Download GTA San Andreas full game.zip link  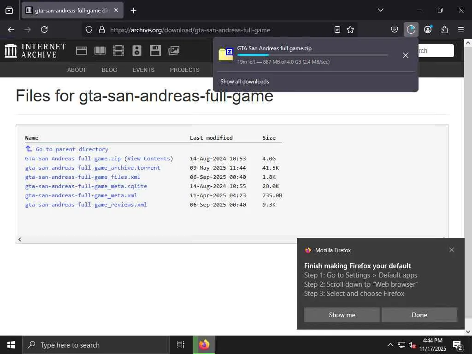click(x=73, y=159)
